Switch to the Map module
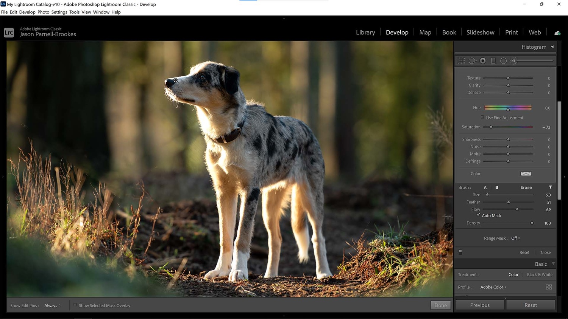Screen dimensions: 568x319 425,33
